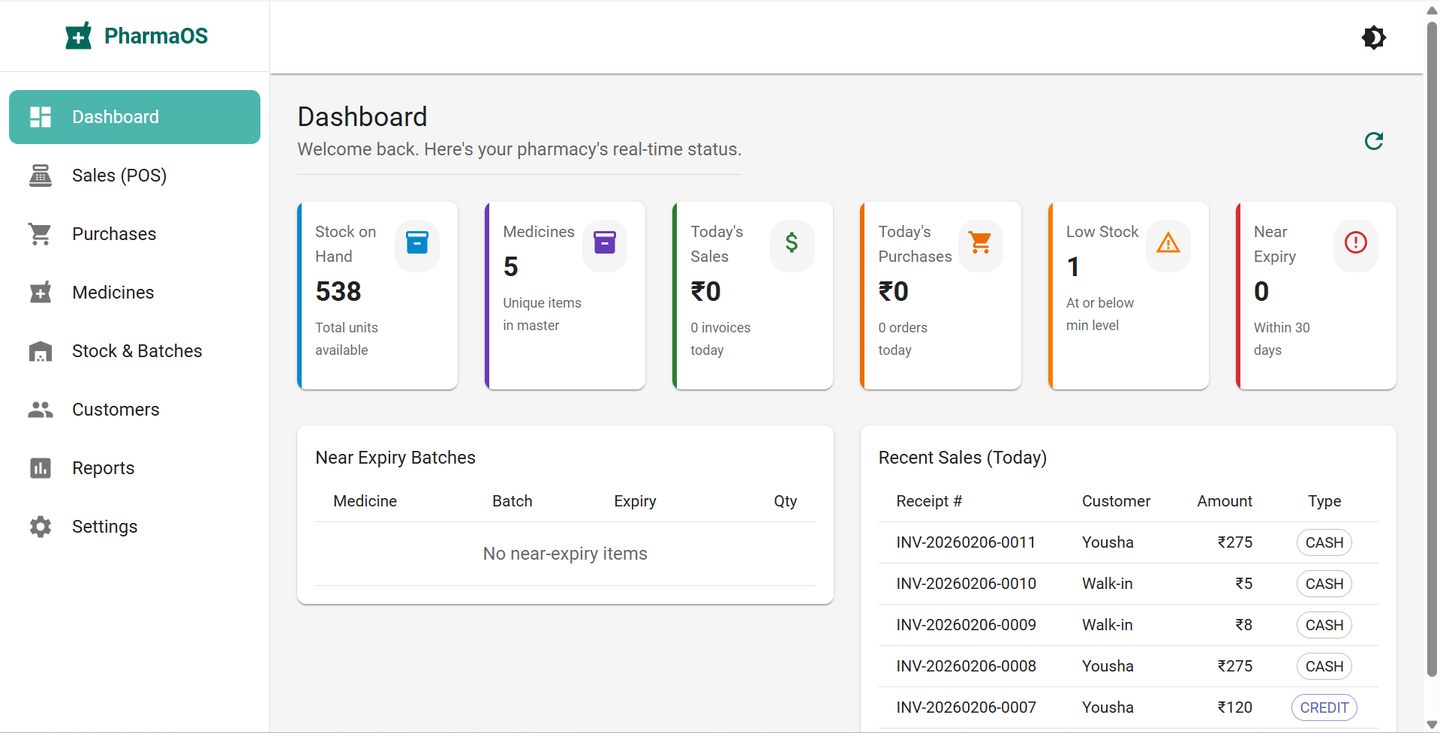1440x733 pixels.
Task: Click the PharmaOS logo icon
Action: tap(79, 36)
